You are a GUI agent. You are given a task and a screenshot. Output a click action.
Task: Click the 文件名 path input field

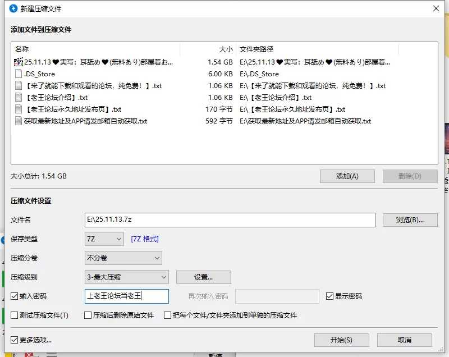[230, 220]
